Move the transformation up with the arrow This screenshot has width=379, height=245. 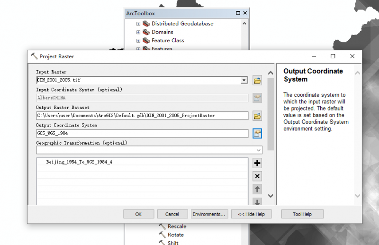coord(257,190)
